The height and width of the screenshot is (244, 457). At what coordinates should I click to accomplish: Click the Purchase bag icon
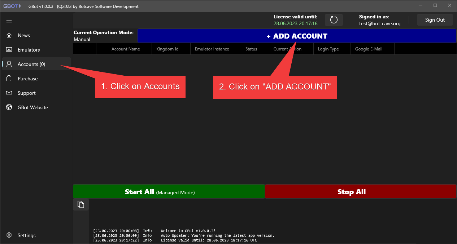tap(9, 78)
